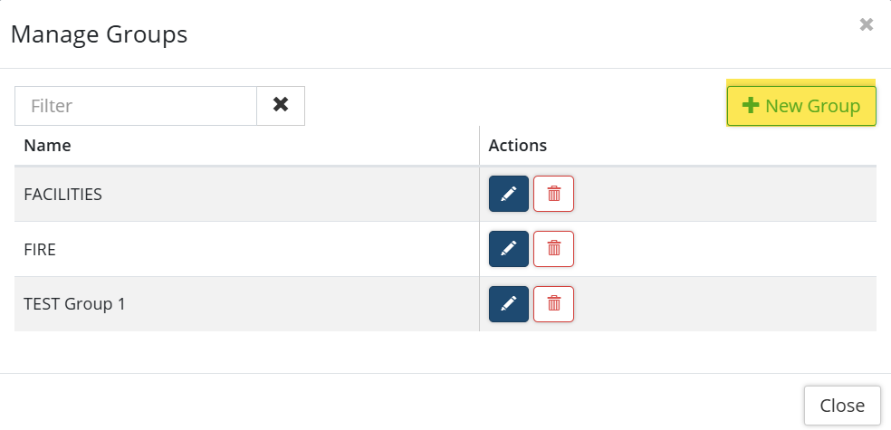Clear the filter with the X button
Viewport: 891px width, 430px height.
281,105
